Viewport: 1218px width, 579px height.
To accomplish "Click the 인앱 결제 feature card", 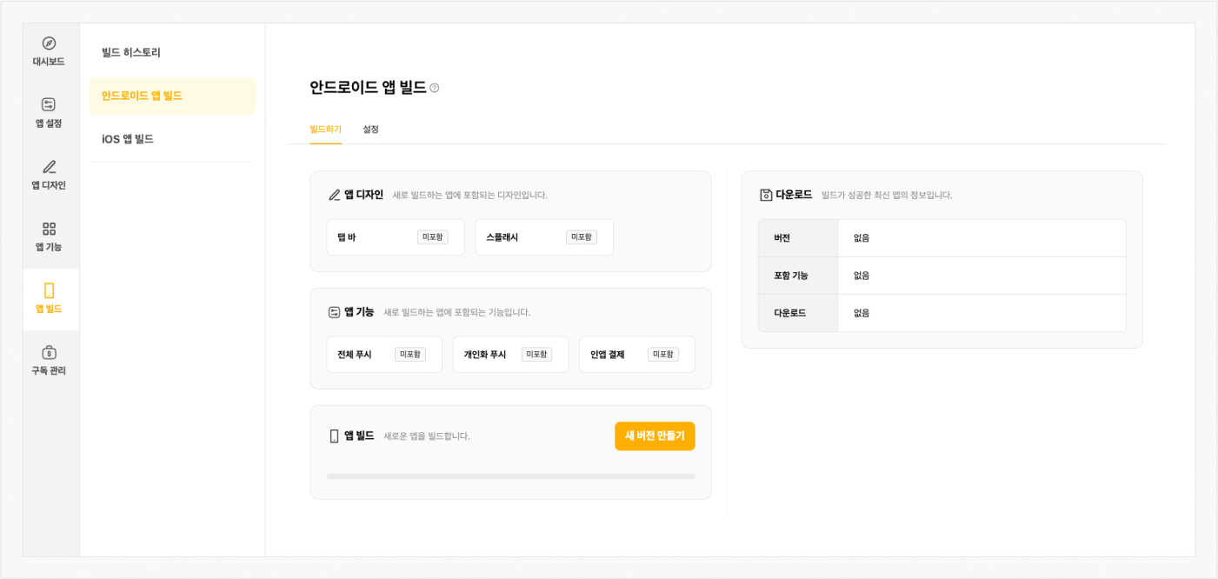I will [636, 355].
